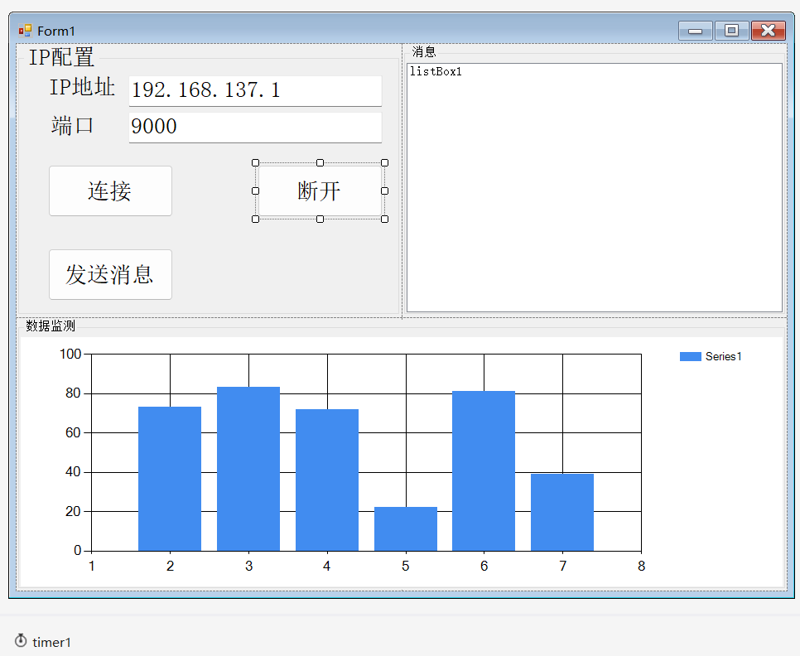Click the 发送消息 button
Screen dimensions: 800x656
coord(110,274)
